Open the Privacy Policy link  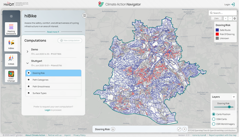(80, 135)
